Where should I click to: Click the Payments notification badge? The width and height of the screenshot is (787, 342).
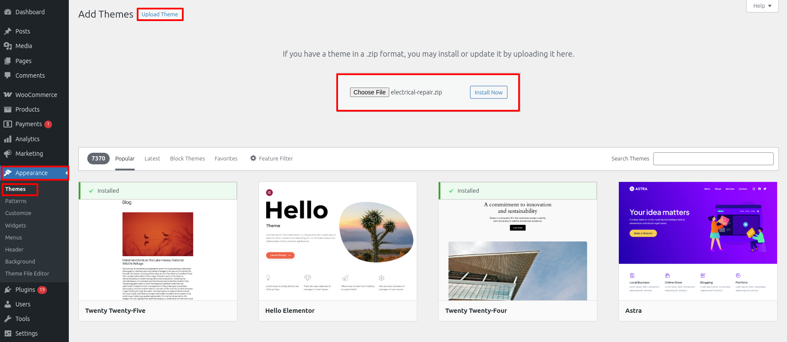coord(48,124)
